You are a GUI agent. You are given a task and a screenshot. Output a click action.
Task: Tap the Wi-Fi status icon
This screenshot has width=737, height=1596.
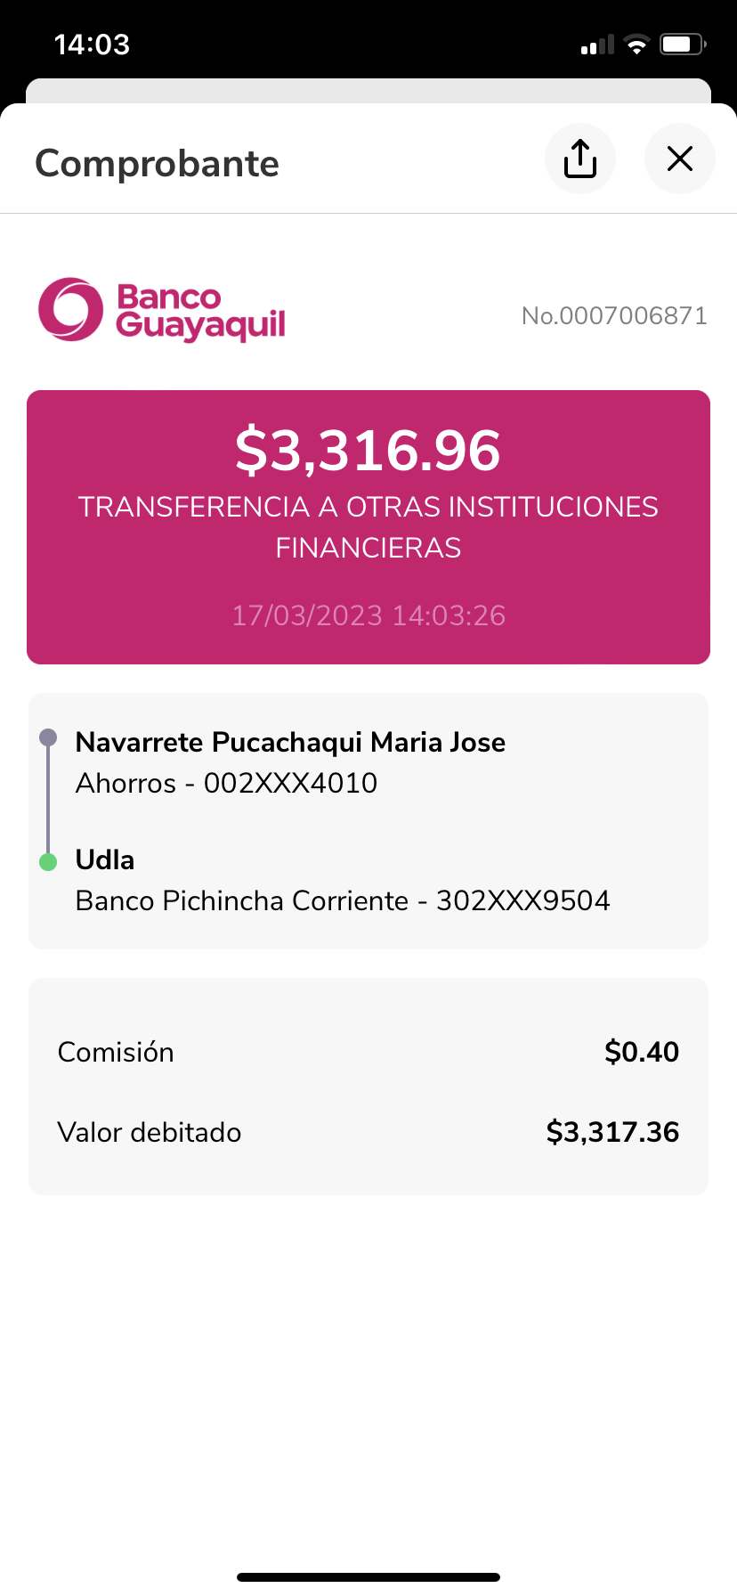pyautogui.click(x=636, y=45)
